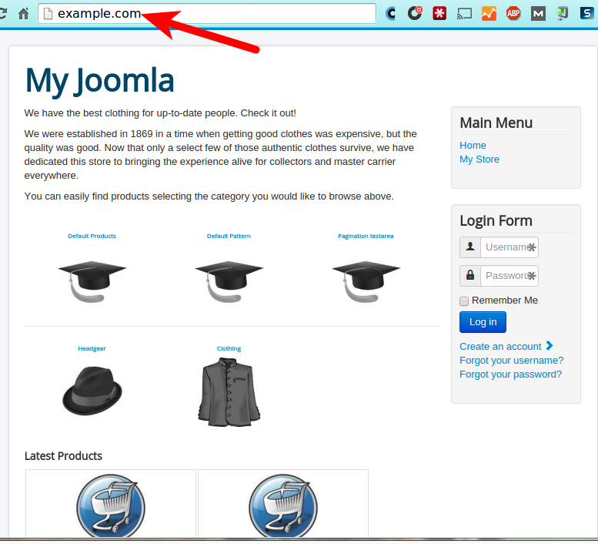Reload the page with the refresh icon

click(3, 14)
